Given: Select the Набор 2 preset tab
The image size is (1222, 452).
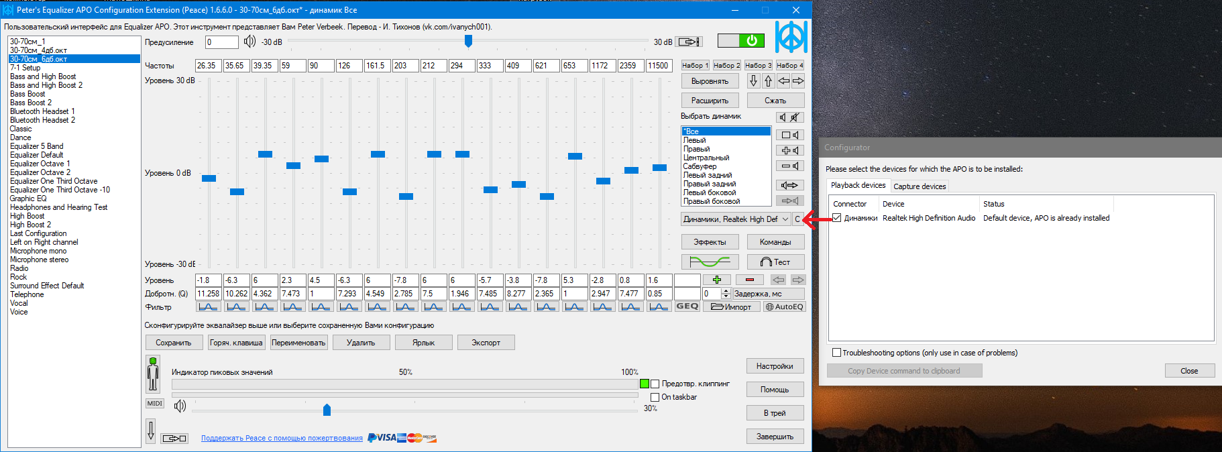Looking at the screenshot, I should [726, 65].
